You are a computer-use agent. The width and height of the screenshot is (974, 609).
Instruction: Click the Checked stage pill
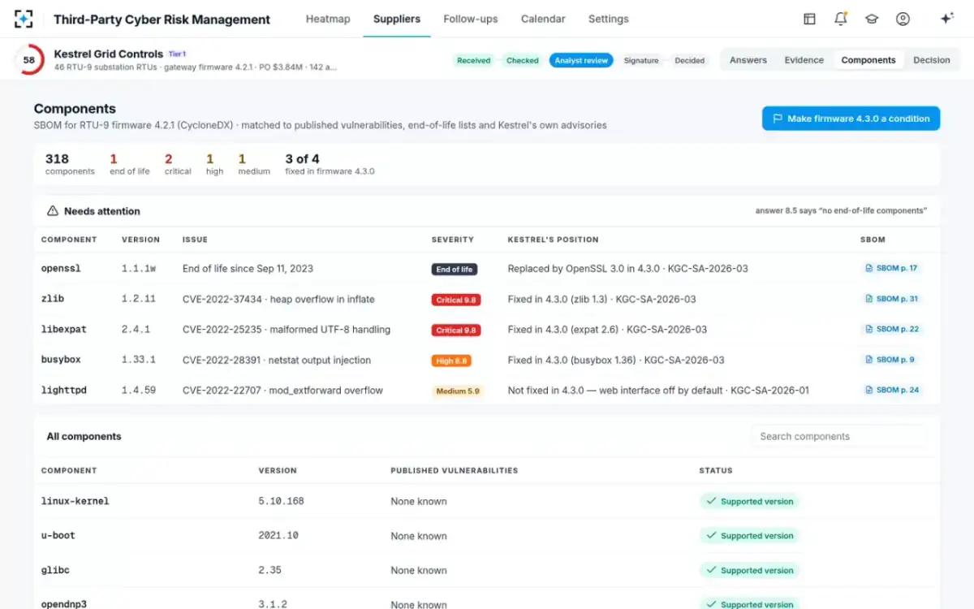tap(523, 60)
